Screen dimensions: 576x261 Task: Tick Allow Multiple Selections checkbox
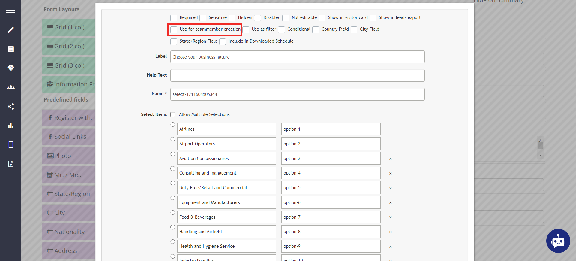pyautogui.click(x=173, y=114)
